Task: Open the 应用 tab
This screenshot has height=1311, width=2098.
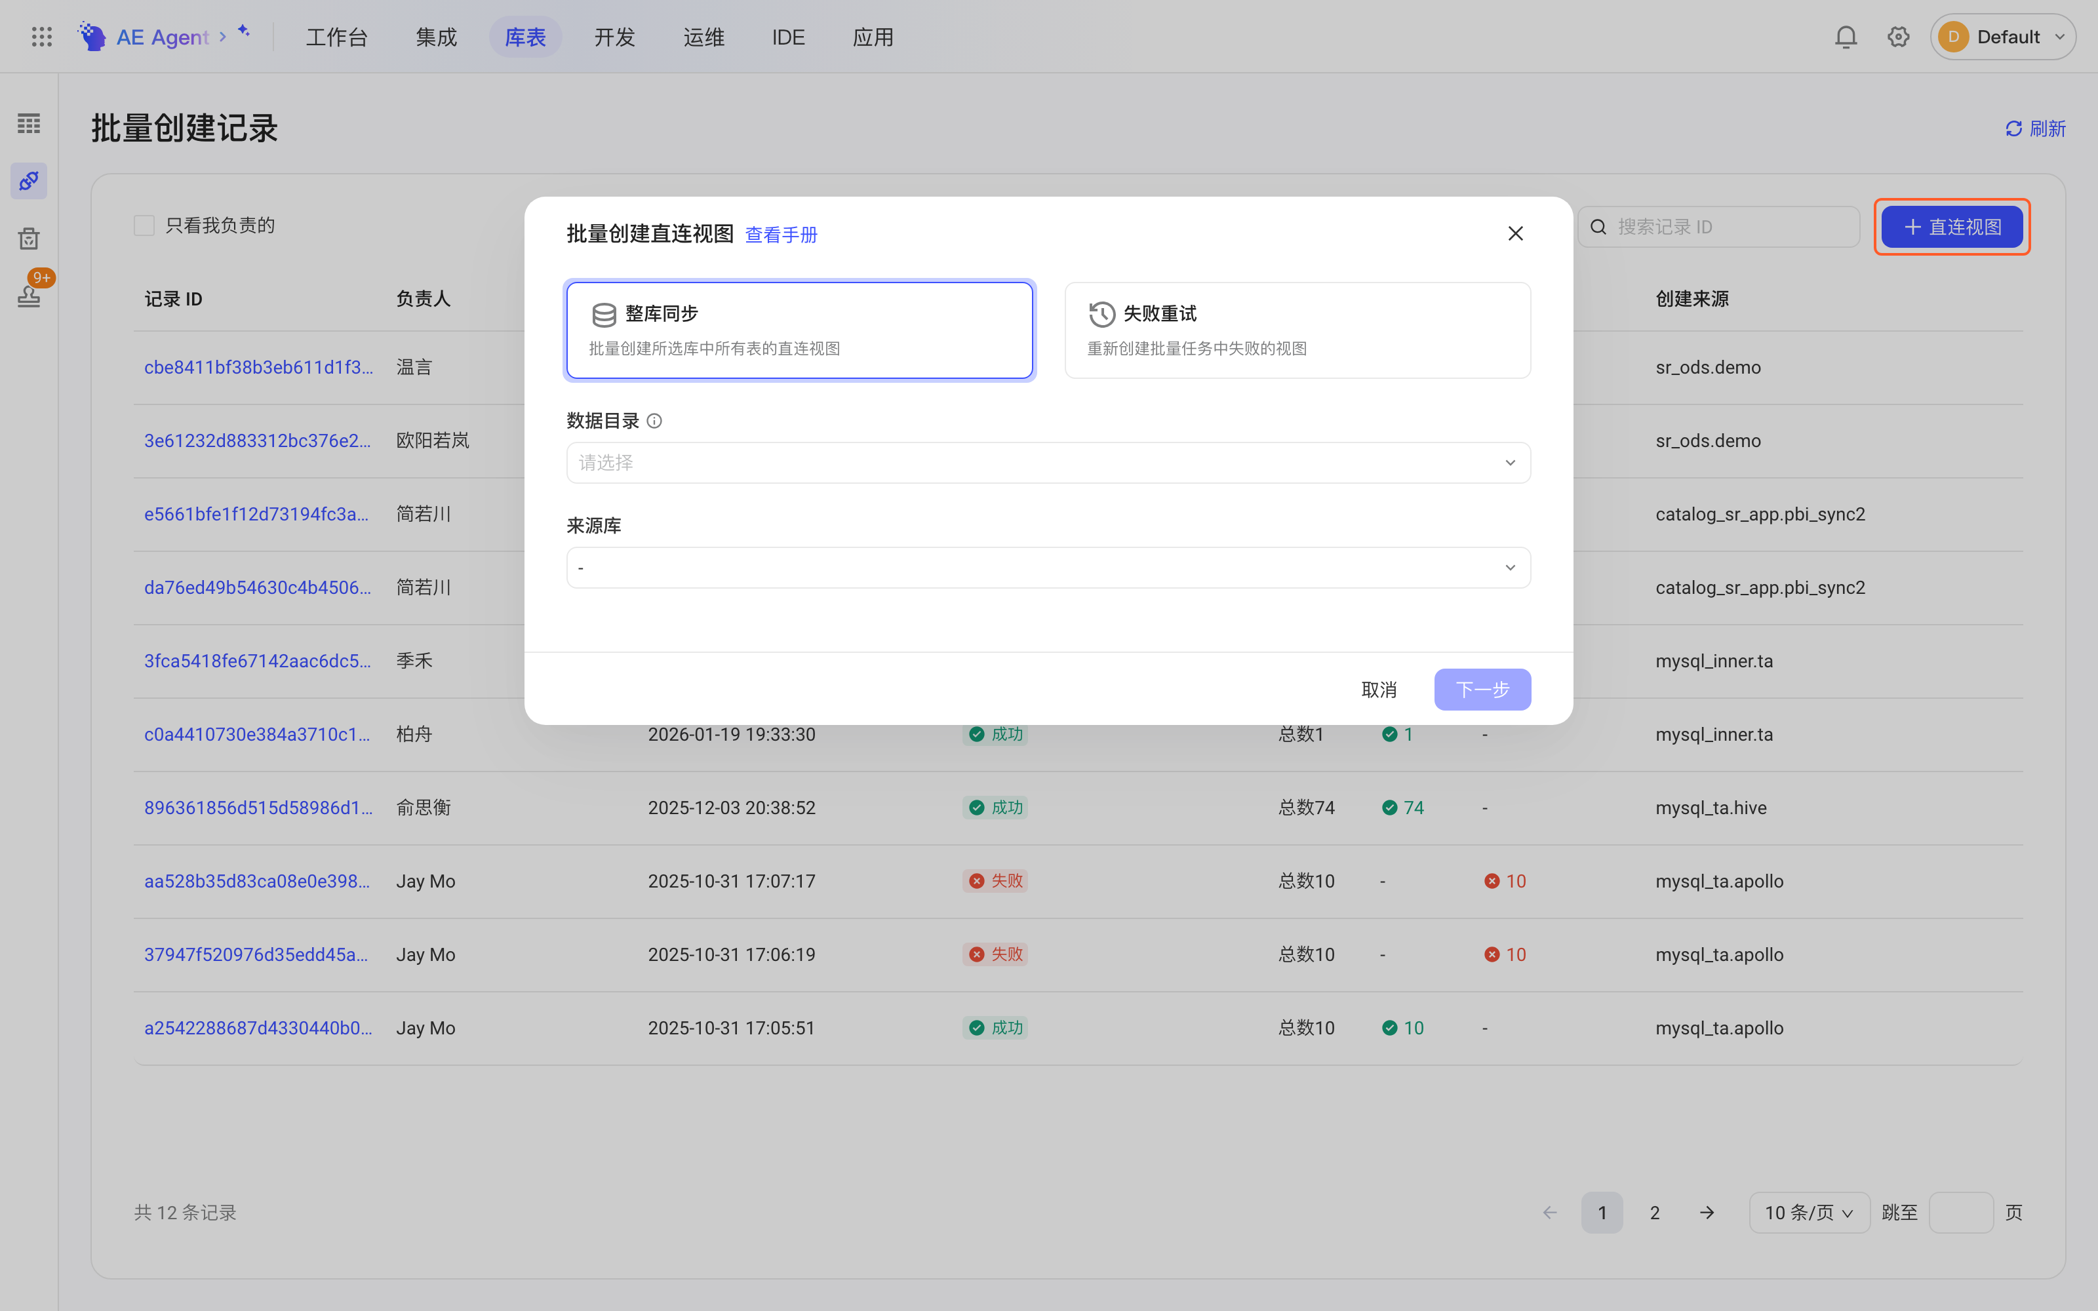Action: click(x=873, y=37)
